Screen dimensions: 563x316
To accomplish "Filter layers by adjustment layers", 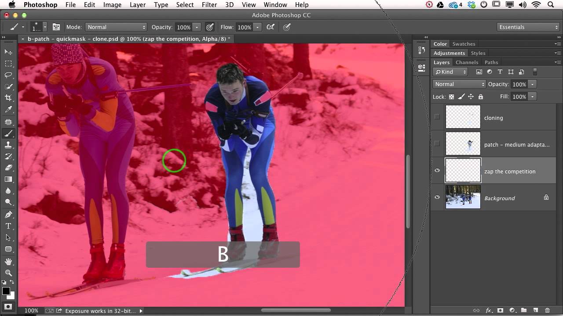I will point(490,72).
